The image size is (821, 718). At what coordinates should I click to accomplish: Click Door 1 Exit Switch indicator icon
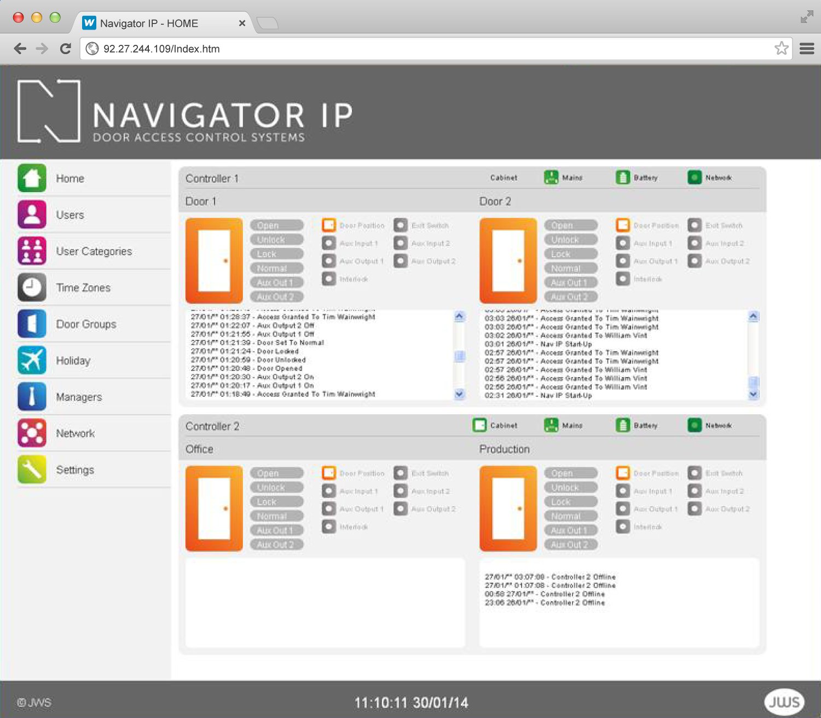click(x=401, y=225)
